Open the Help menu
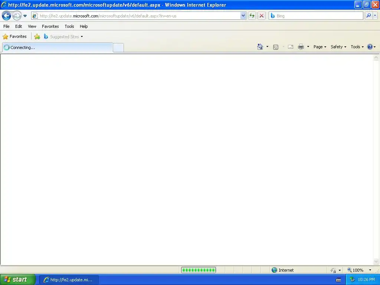380x285 pixels. [84, 26]
